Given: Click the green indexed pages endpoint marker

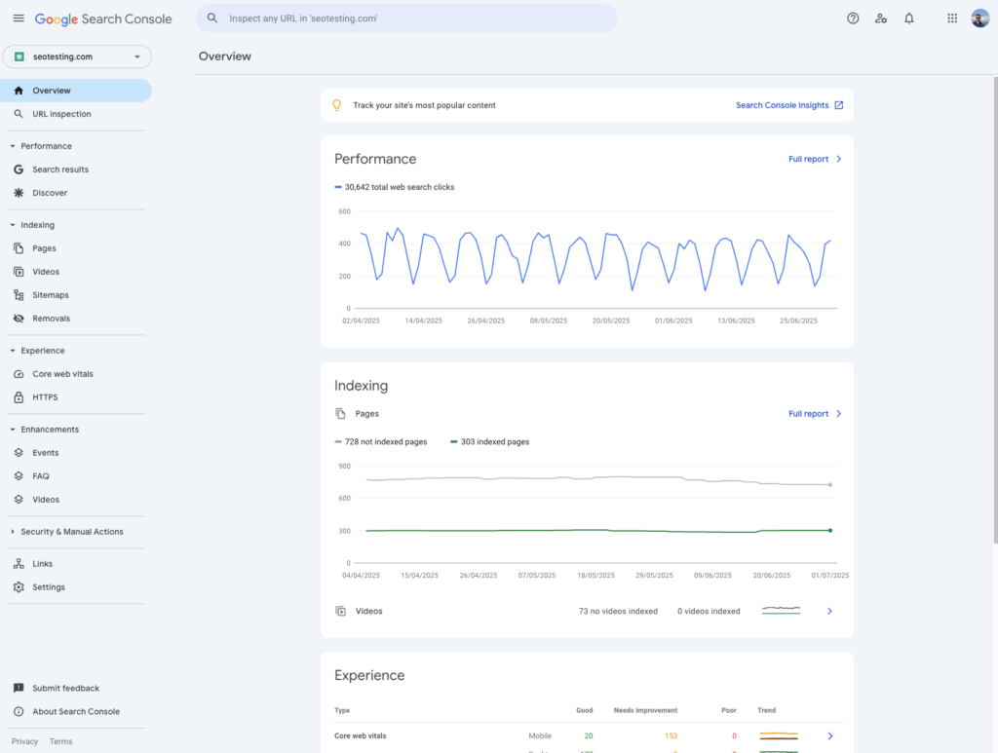Looking at the screenshot, I should 830,530.
